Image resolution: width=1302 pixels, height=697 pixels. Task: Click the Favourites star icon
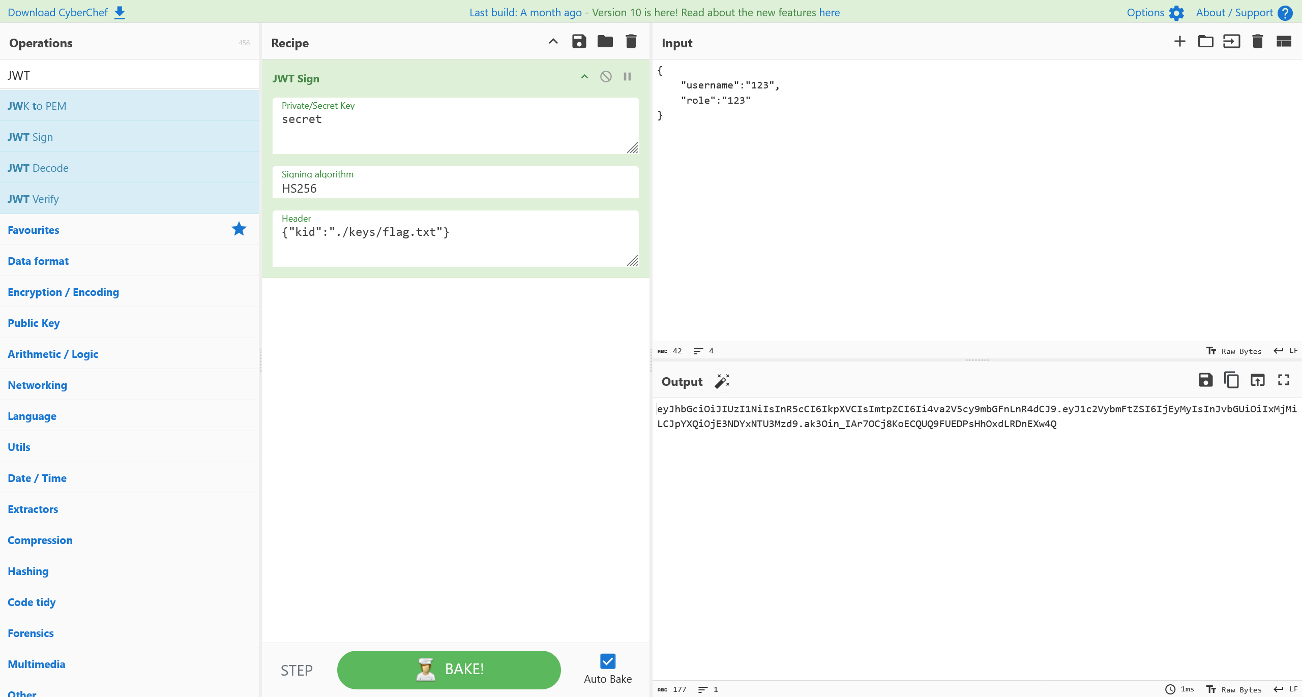click(x=239, y=229)
